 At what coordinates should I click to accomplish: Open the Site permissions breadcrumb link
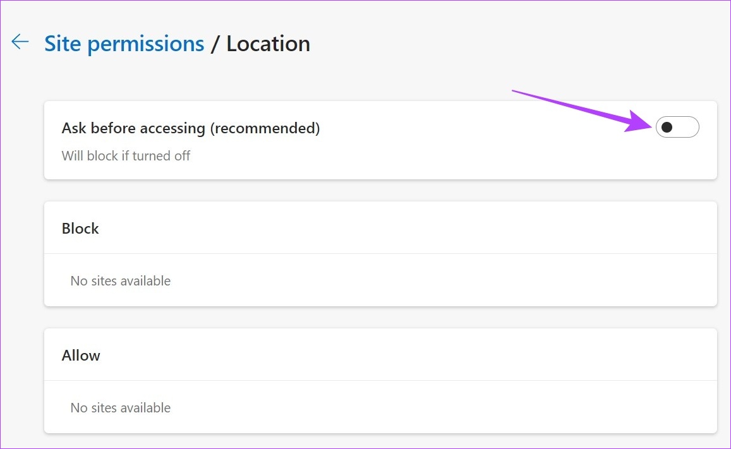124,43
